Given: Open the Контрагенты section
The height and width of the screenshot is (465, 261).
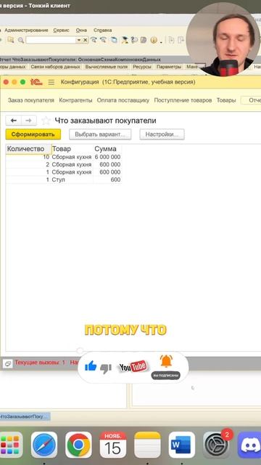Looking at the screenshot, I should 75,100.
